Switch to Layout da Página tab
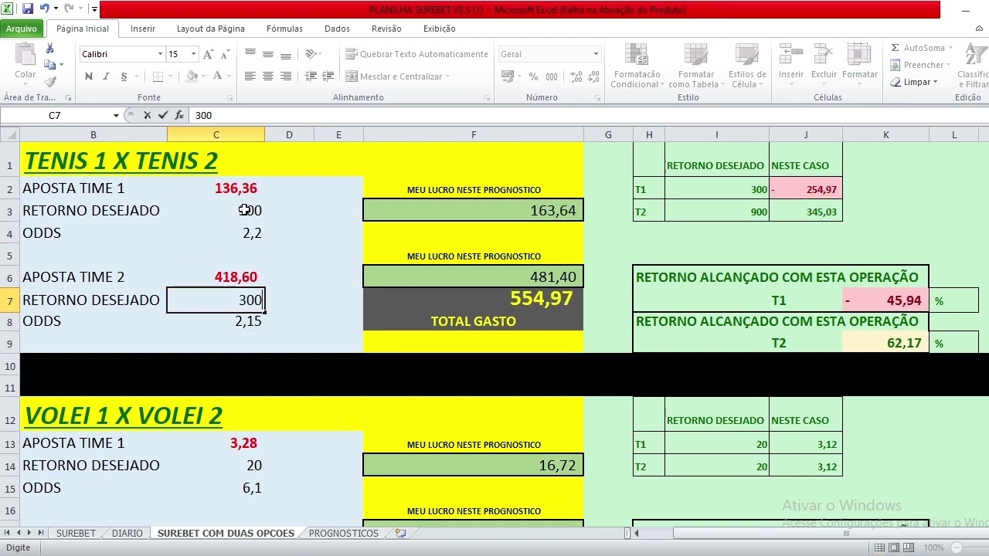 point(211,29)
